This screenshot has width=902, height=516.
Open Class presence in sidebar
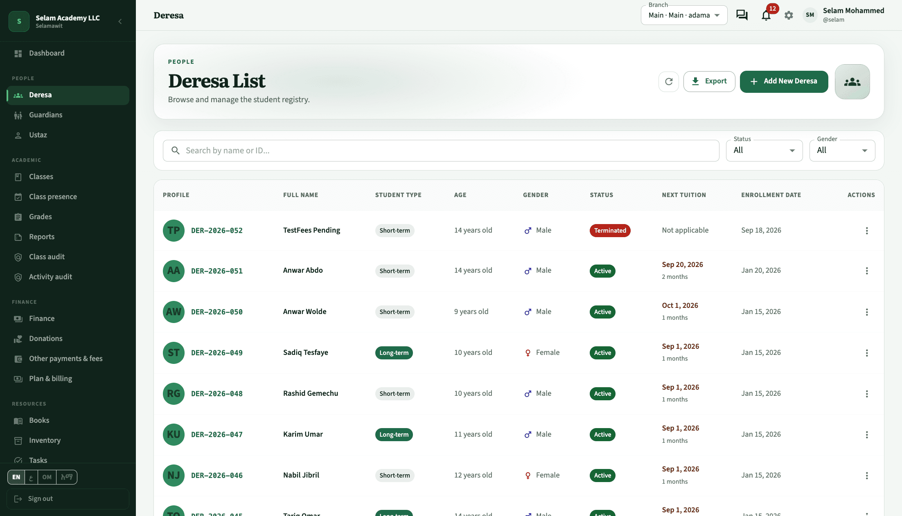(x=68, y=197)
